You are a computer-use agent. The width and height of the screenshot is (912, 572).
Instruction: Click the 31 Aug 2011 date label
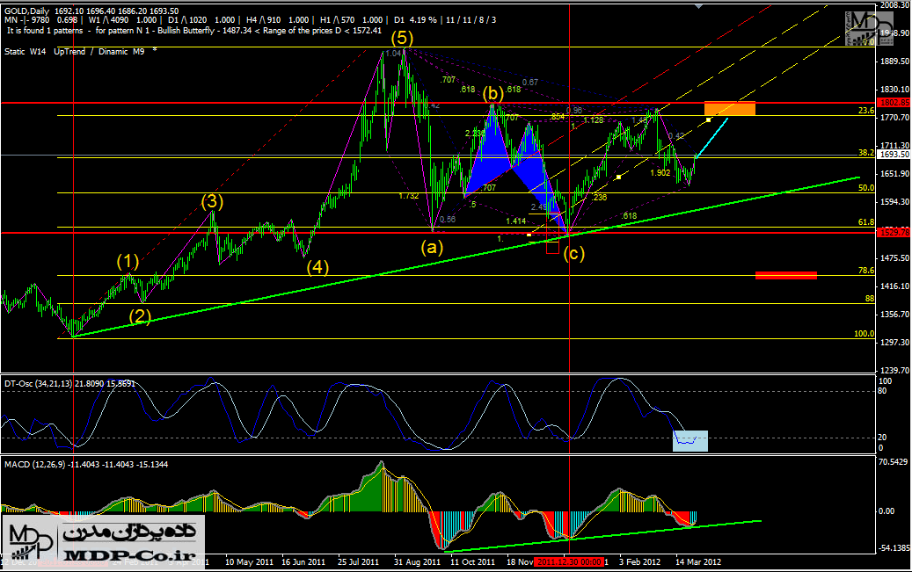click(417, 562)
